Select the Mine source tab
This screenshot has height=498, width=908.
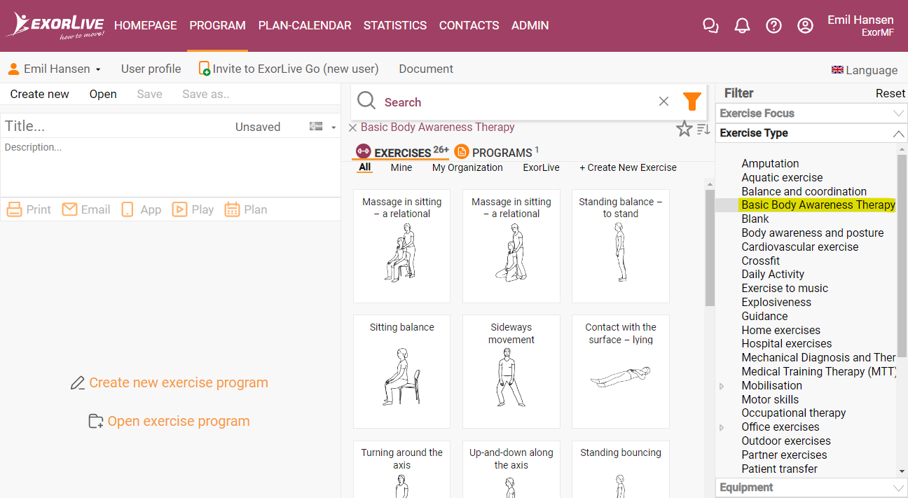[401, 167]
